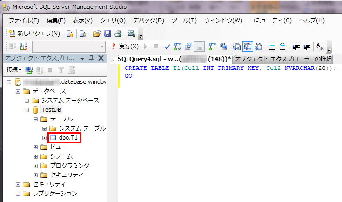The image size is (342, 202).
Task: Open the ツール(T) menu
Action: [184, 20]
